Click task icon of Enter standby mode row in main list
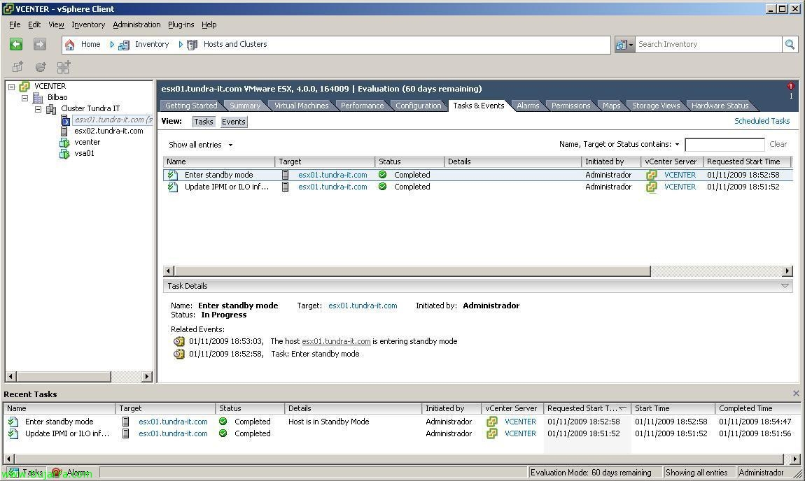805x481 pixels. (172, 175)
